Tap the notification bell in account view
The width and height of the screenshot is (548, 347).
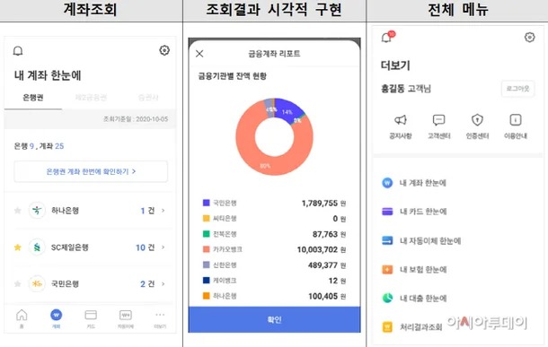coord(18,51)
